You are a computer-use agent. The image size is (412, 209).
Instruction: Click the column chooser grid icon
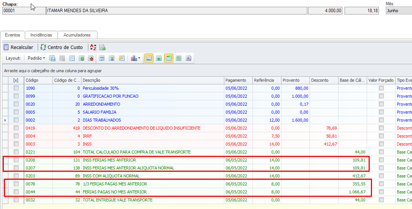102,58
